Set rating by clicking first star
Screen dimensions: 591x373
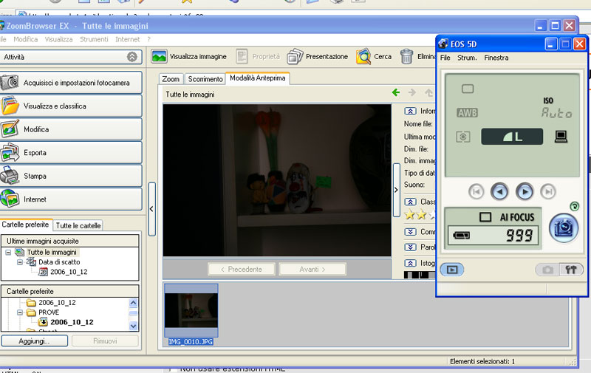coord(409,215)
